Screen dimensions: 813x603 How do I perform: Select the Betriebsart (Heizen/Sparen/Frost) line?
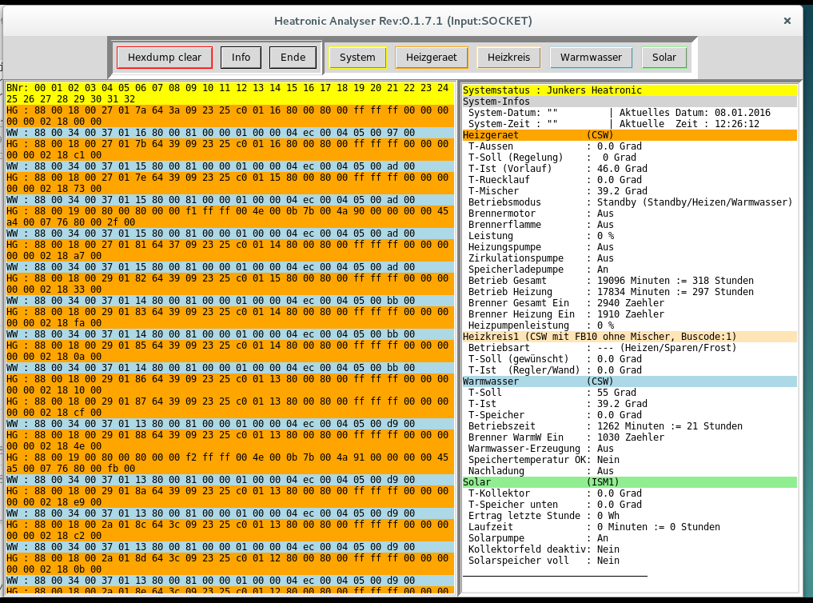pos(602,348)
